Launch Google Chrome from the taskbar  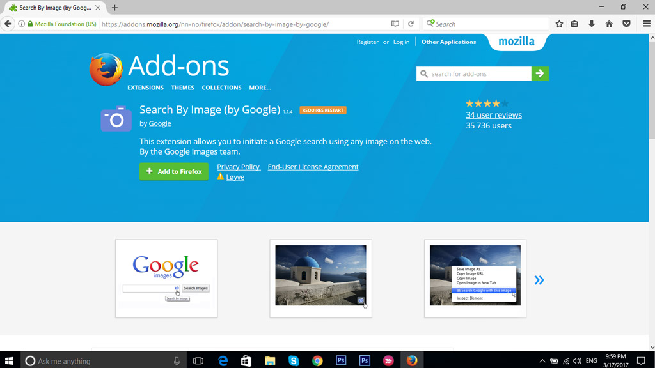tap(317, 361)
